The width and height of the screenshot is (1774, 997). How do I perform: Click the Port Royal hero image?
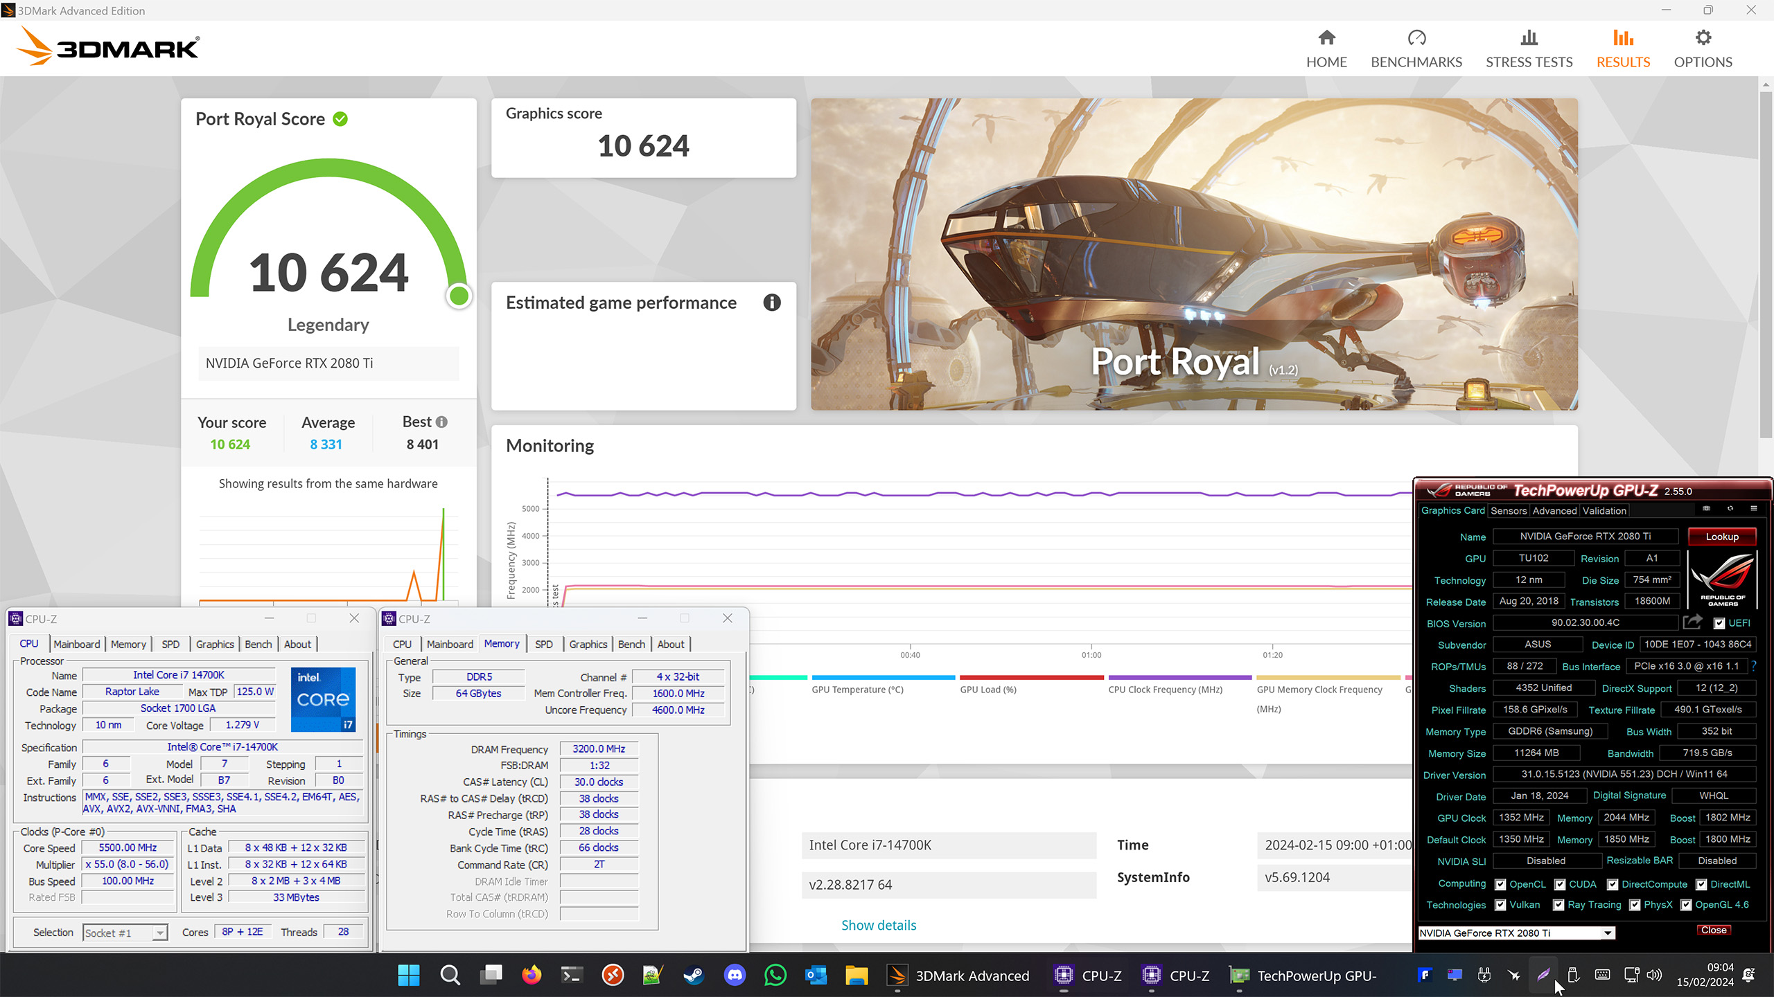[1194, 254]
